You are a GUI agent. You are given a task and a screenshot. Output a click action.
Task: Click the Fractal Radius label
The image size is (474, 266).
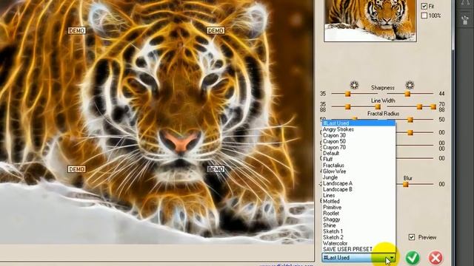click(383, 113)
